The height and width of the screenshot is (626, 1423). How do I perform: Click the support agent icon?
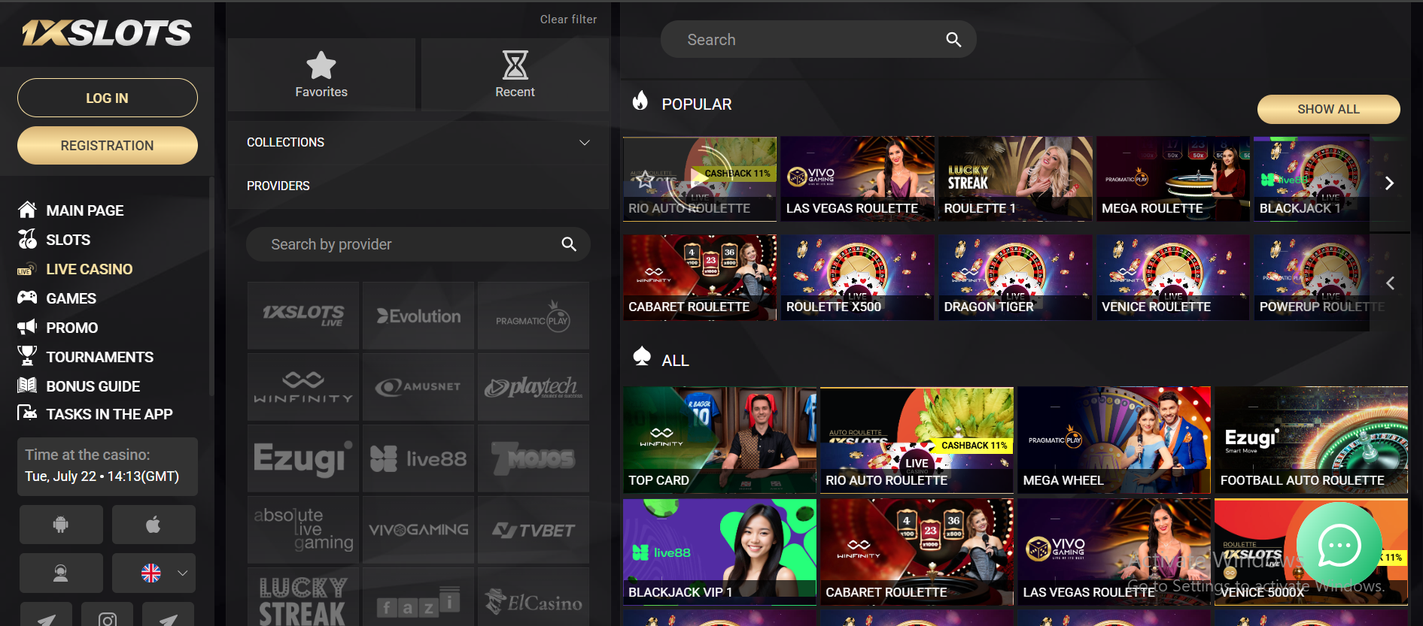(61, 573)
